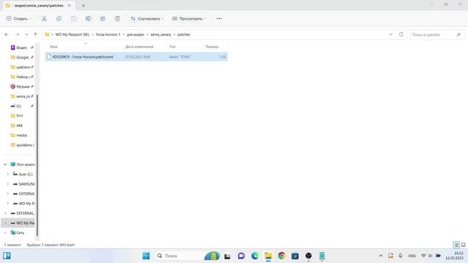Open the Сортировать (Sort) dropdown
The width and height of the screenshot is (468, 263).
147,18
